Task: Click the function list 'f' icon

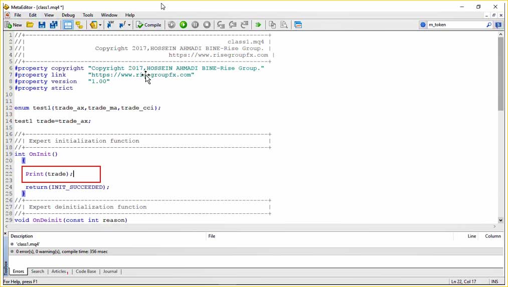Action: pyautogui.click(x=122, y=25)
